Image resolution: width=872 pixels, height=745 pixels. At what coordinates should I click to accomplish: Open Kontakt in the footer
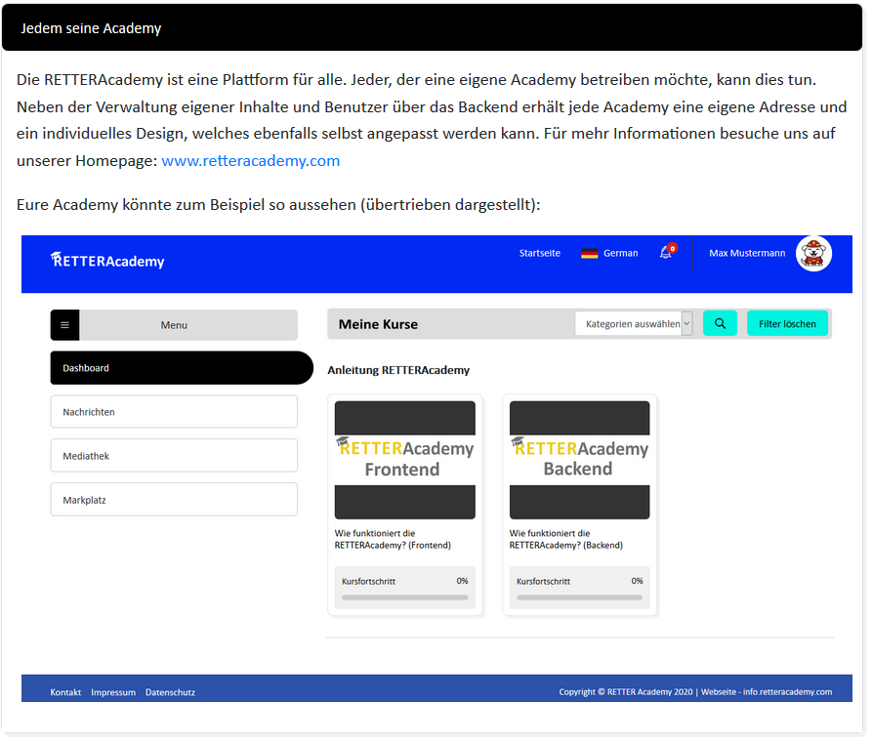click(65, 692)
